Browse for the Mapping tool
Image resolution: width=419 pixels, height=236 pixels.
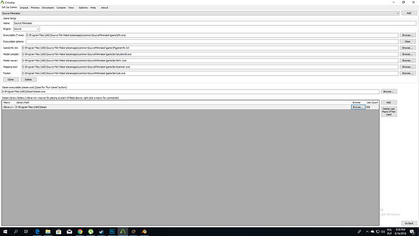click(x=407, y=67)
